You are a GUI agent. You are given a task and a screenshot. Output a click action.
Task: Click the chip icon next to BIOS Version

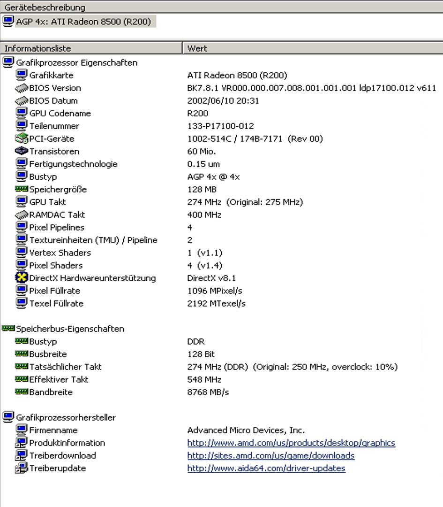(x=21, y=88)
